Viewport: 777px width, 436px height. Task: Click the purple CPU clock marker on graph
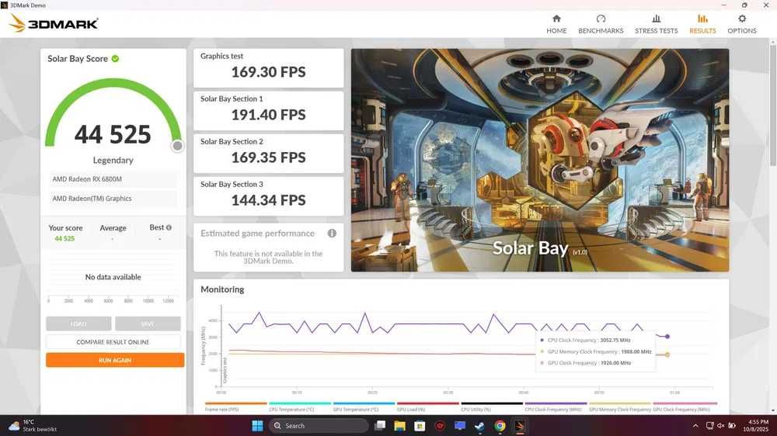[x=667, y=337]
